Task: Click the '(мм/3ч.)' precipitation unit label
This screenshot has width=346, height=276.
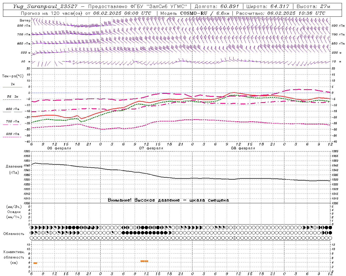Action: tap(14, 207)
